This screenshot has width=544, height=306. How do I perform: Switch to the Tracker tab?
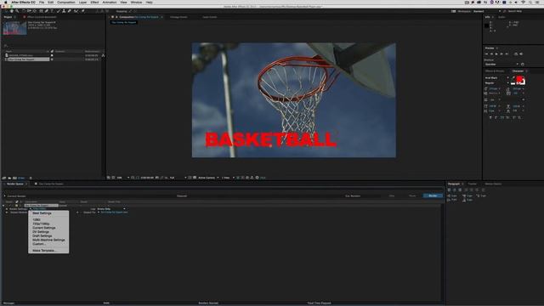click(x=473, y=184)
